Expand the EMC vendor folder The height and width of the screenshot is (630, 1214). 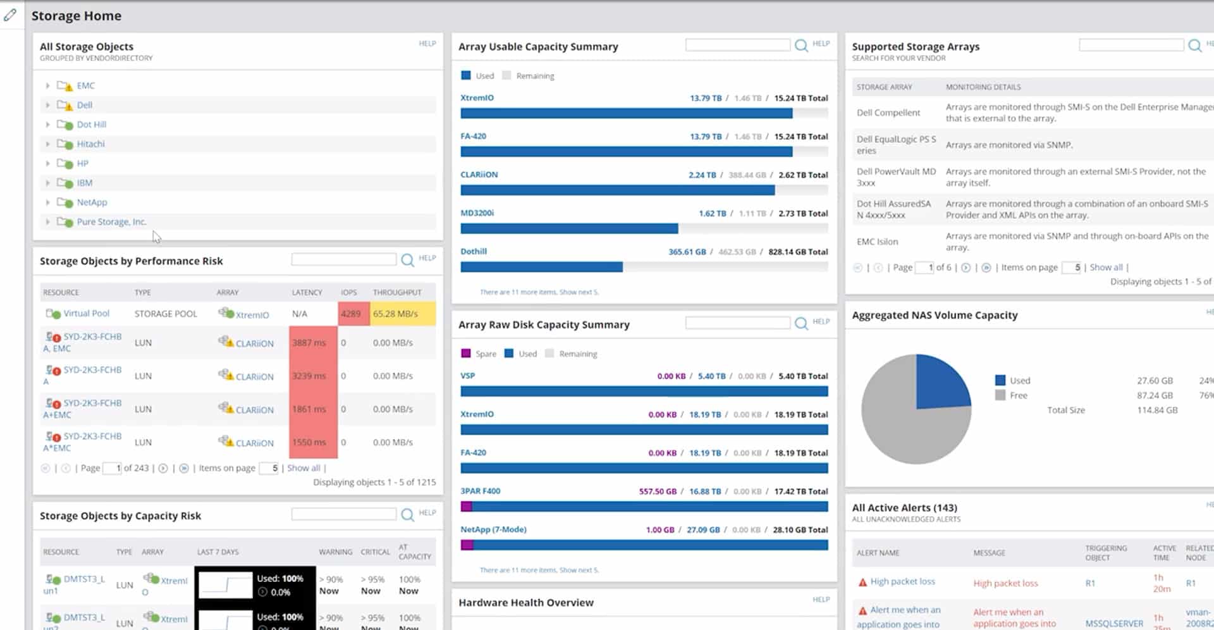47,85
